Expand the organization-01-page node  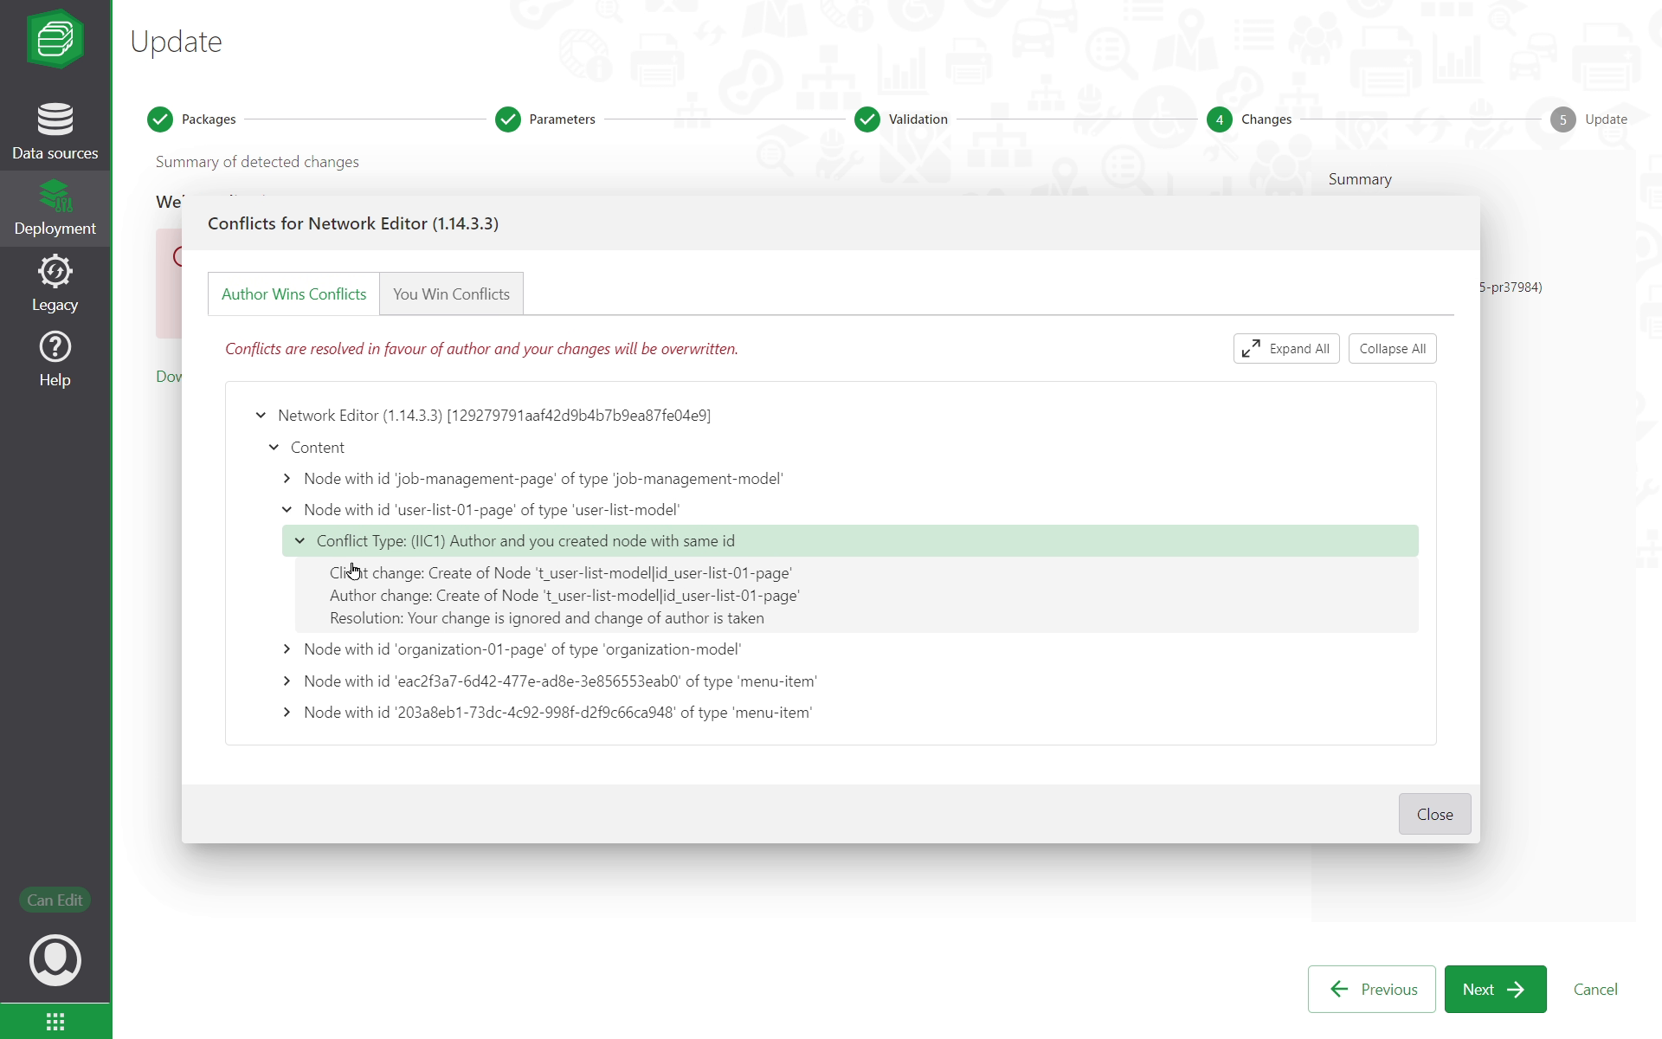click(287, 649)
